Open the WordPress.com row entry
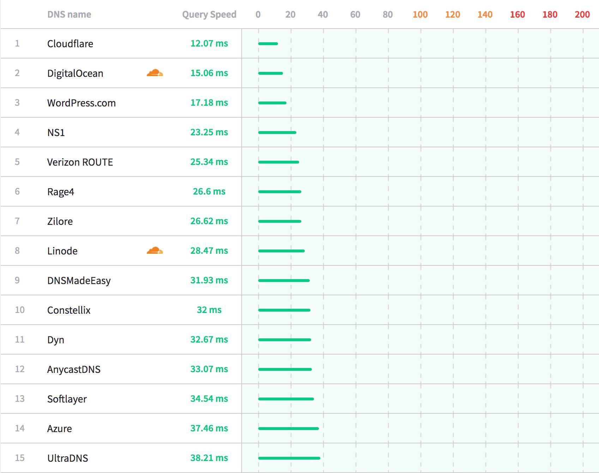Image resolution: width=599 pixels, height=473 pixels. coord(81,103)
